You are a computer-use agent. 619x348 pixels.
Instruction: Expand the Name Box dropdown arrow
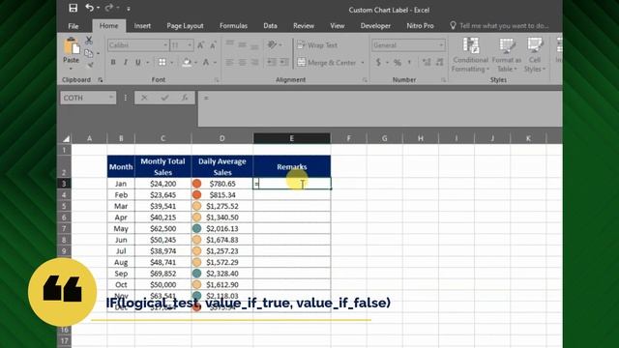111,98
